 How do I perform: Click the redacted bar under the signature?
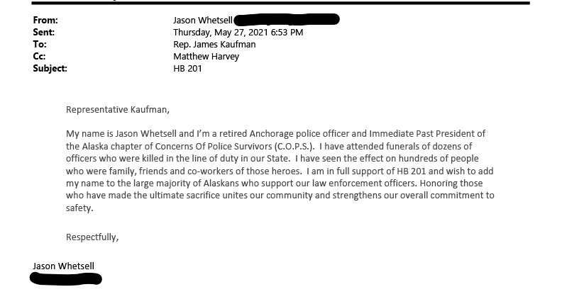pyautogui.click(x=66, y=278)
